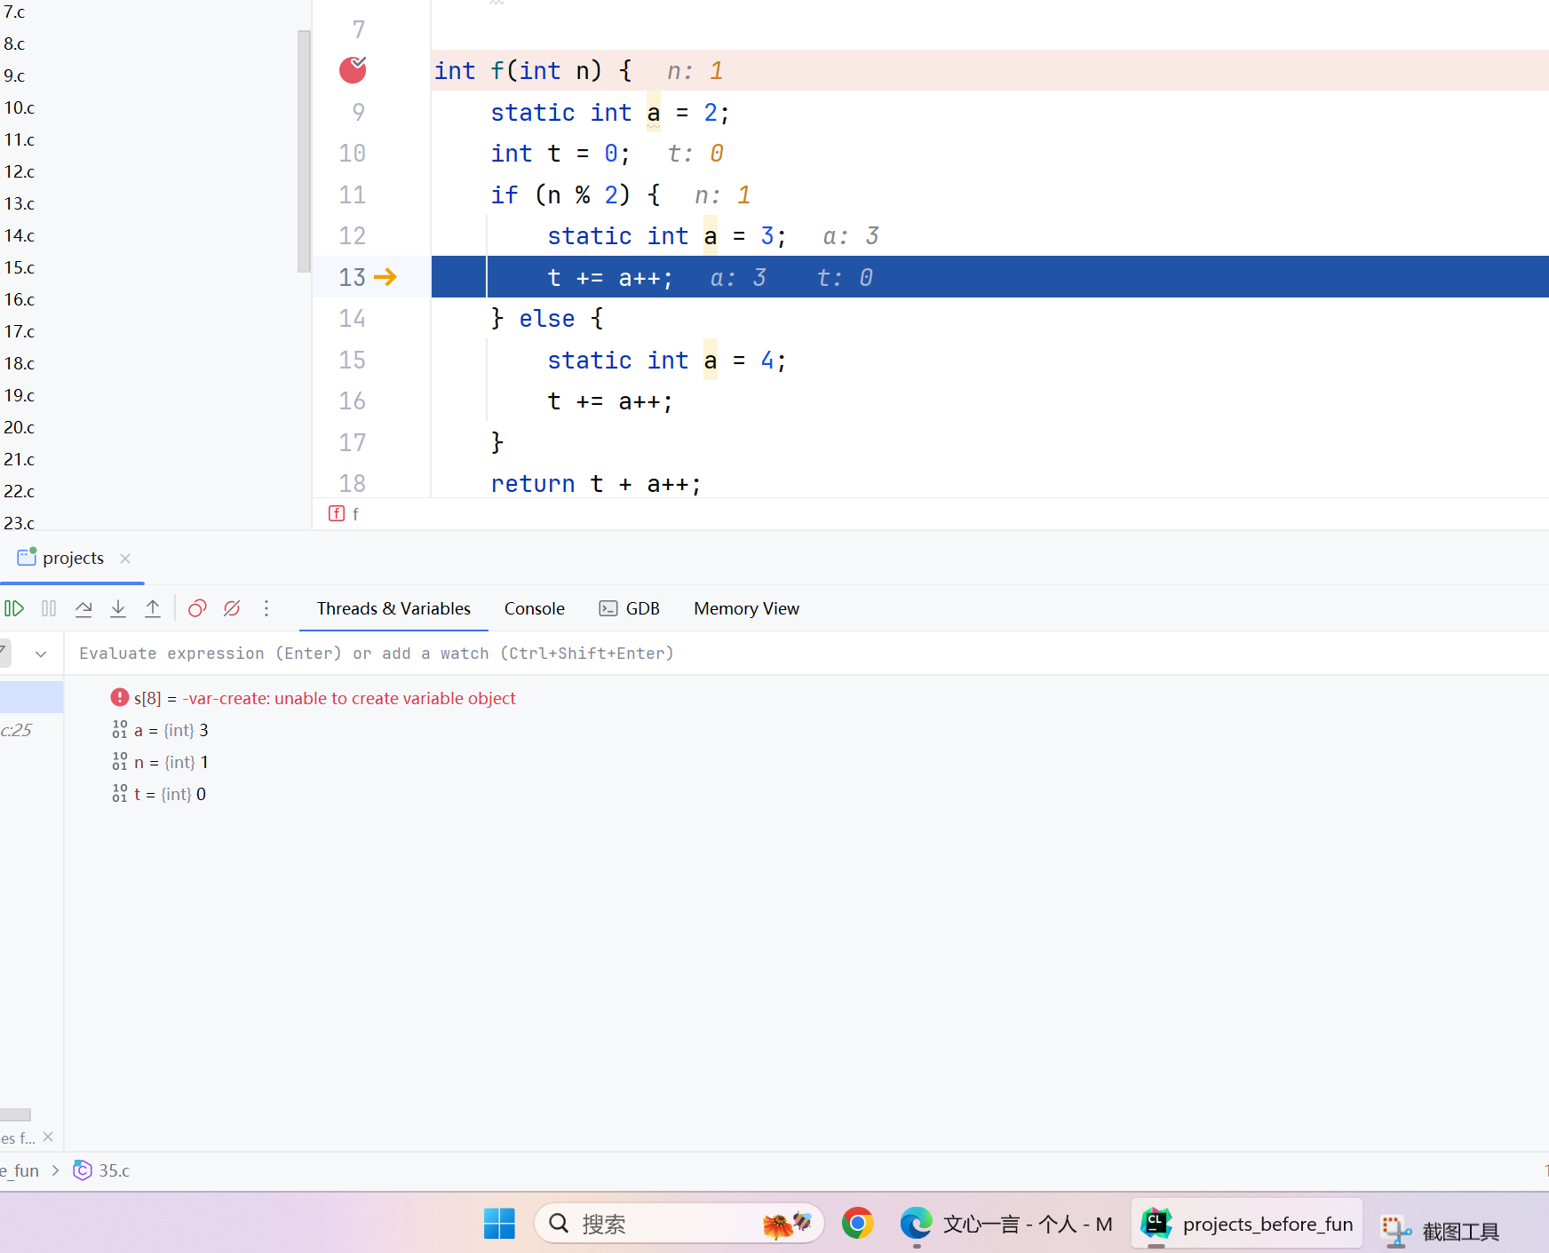Click the inline hint 'a: 3' on line 12
This screenshot has height=1253, width=1549.
[x=851, y=235]
